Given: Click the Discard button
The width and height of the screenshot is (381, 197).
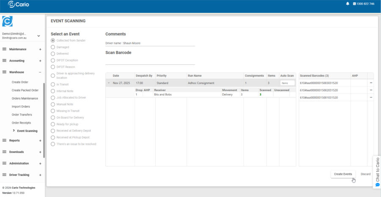Looking at the screenshot, I should [365, 174].
